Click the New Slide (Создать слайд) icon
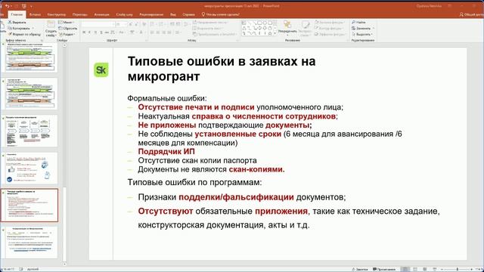484x272 pixels. (51, 25)
